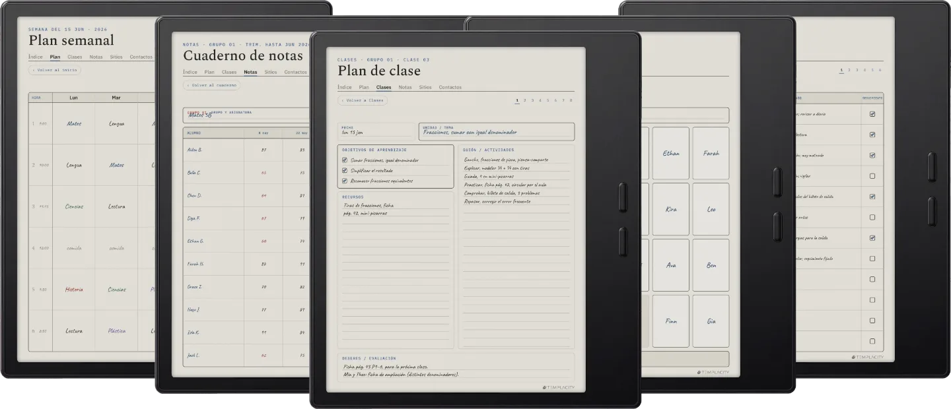Open the Índice tab in Plan de clase
This screenshot has height=409, width=951.
pos(345,87)
